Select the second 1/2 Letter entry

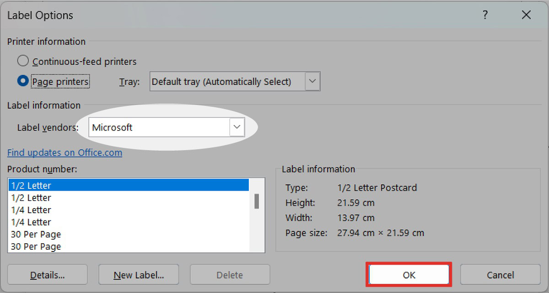(128, 198)
